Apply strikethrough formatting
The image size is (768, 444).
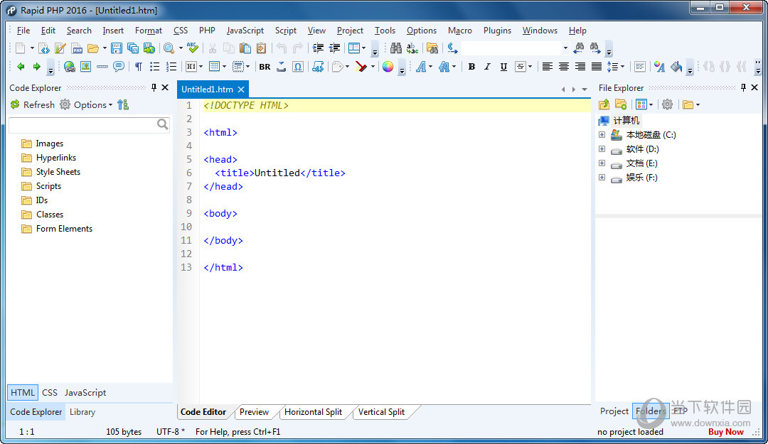click(x=520, y=67)
